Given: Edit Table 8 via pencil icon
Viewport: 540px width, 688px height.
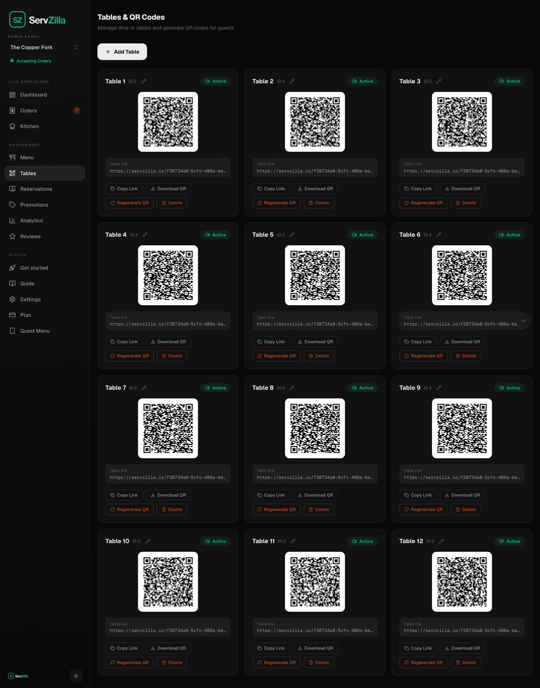Looking at the screenshot, I should 292,388.
